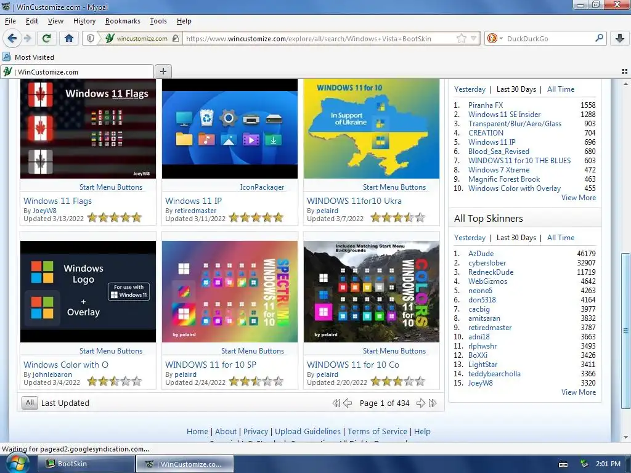
Task: Show Yesterday's top skinners
Action: pyautogui.click(x=470, y=238)
